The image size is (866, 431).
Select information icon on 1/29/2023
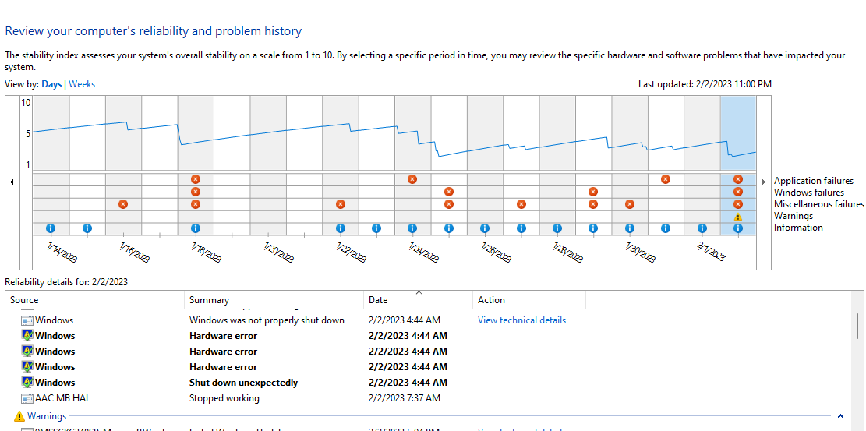pyautogui.click(x=593, y=228)
